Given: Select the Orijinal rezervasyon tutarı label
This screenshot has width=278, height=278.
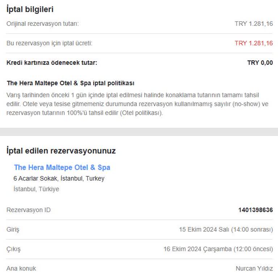Looking at the screenshot, I should click(x=42, y=24).
